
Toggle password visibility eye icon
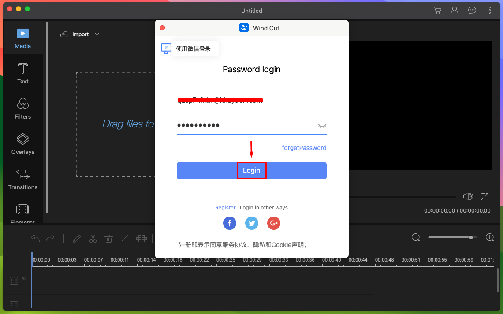(322, 126)
